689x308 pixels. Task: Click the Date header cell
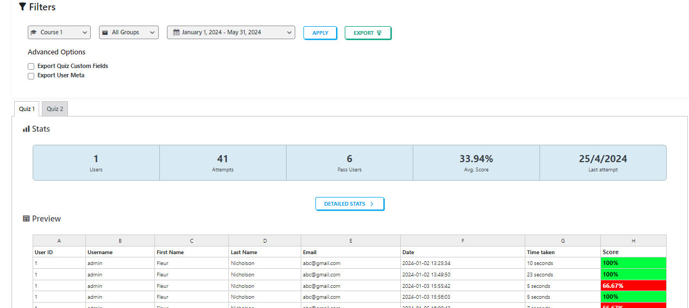[463, 252]
